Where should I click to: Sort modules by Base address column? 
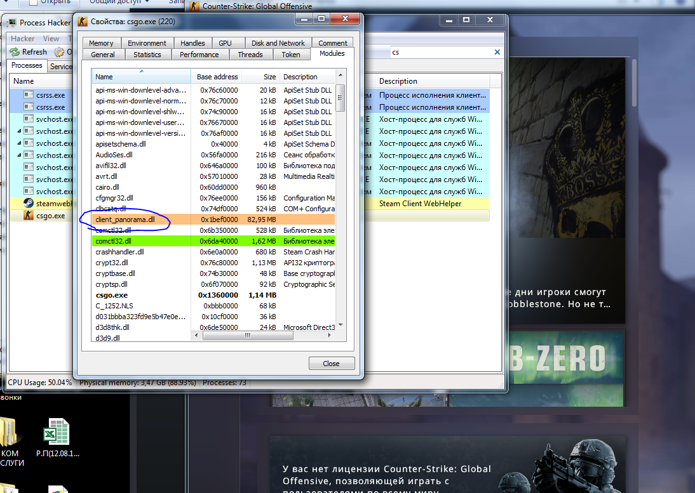217,77
